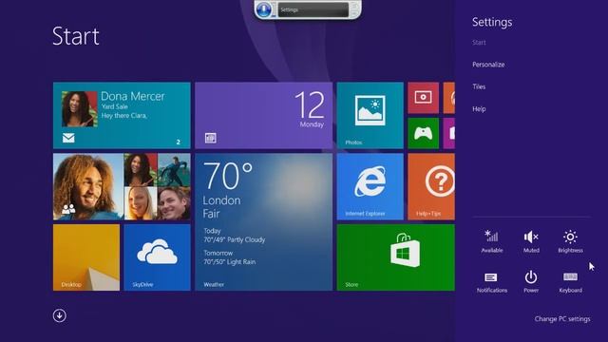Open the SkyDrive tile
The height and width of the screenshot is (342, 608).
tap(157, 257)
